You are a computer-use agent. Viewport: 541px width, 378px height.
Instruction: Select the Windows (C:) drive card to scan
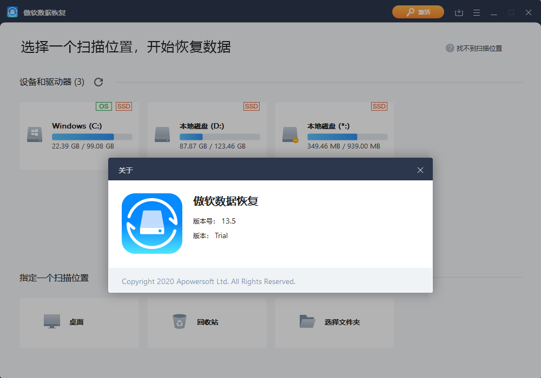[x=78, y=130]
